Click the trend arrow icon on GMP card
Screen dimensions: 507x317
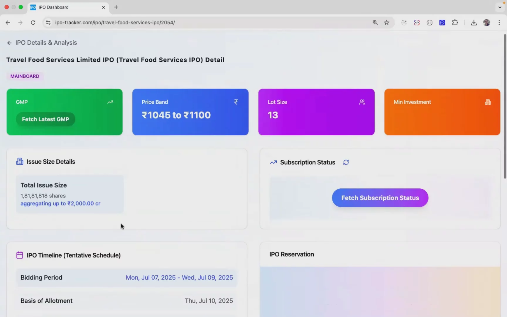[x=110, y=102]
